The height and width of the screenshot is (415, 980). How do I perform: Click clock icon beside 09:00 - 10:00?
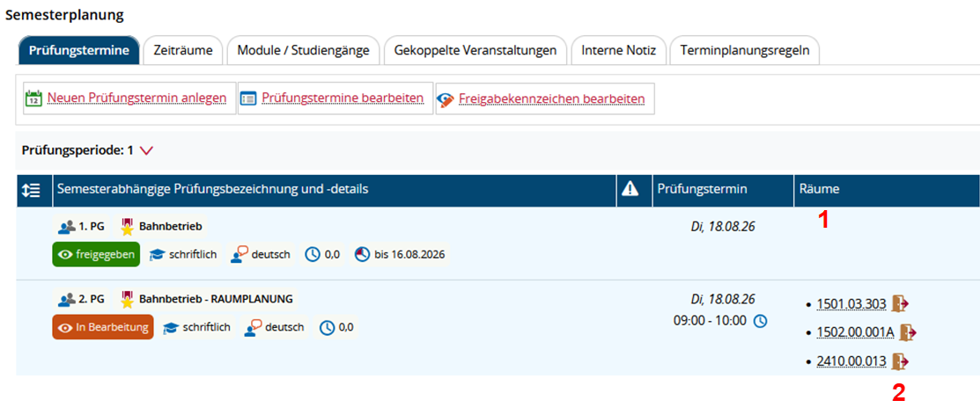click(760, 321)
